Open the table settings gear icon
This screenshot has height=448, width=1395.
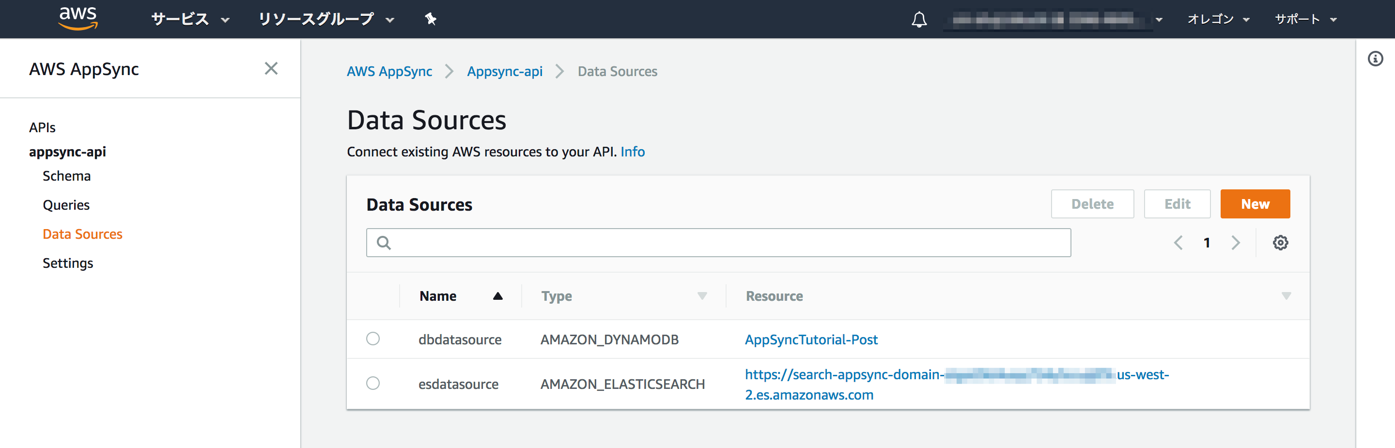pos(1280,242)
